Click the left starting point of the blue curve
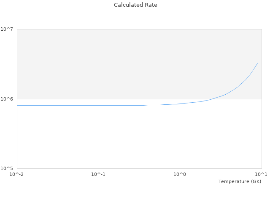This screenshot has height=202, width=270. pos(17,105)
